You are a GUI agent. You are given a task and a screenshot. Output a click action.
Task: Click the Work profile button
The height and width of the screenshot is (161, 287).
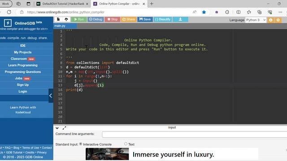(5, 4)
